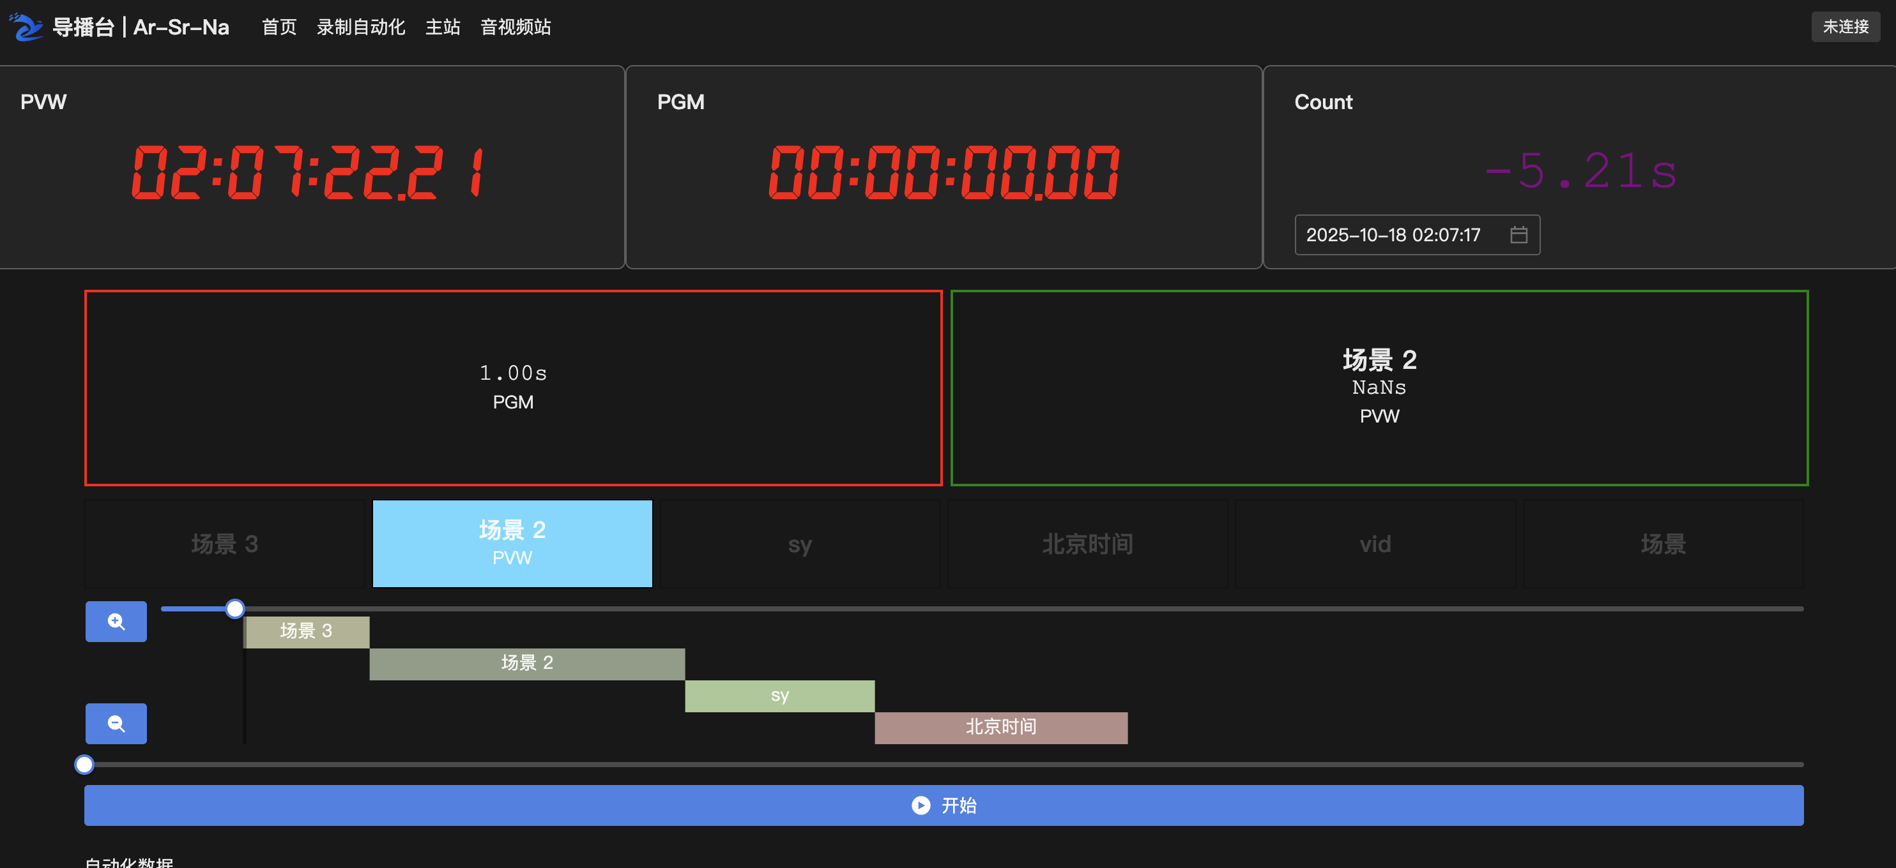Click the date time input field

tap(1395, 235)
